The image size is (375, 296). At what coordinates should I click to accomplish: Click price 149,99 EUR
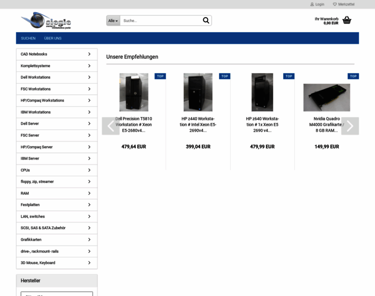(x=327, y=147)
